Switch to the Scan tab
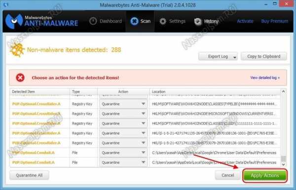The width and height of the screenshot is (296, 190). [140, 21]
